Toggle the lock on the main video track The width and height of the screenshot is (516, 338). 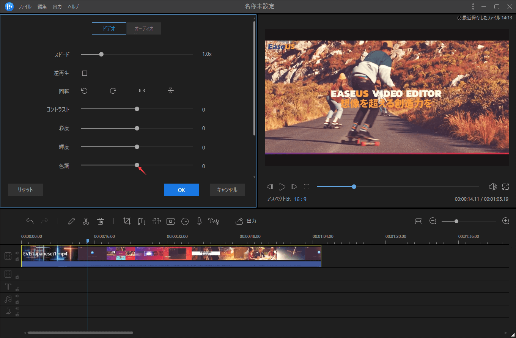17,259
